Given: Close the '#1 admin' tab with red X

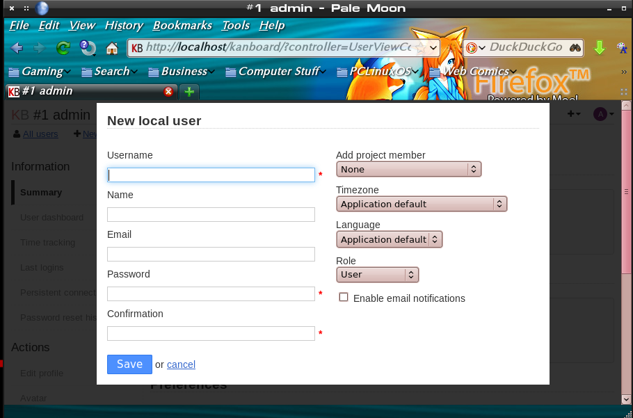Looking at the screenshot, I should coord(168,92).
